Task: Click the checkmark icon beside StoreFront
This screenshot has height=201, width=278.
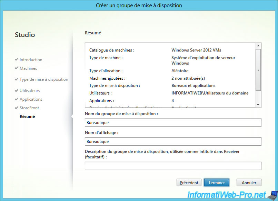Action: coord(17,108)
